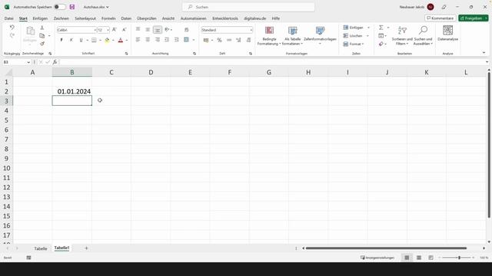Click the Borders icon

[x=94, y=40]
